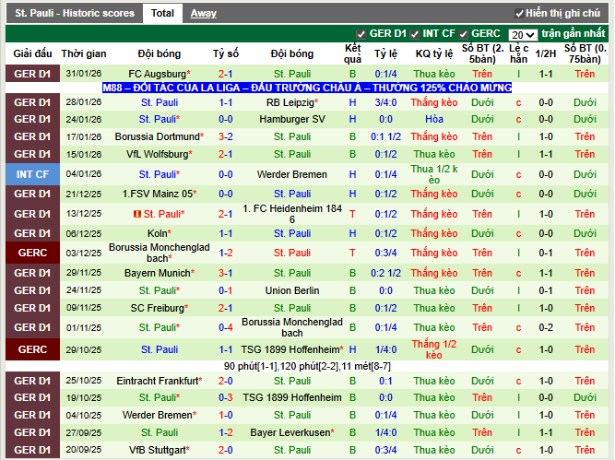Click the INT CF league cell
The height and width of the screenshot is (460, 615).
[32, 174]
